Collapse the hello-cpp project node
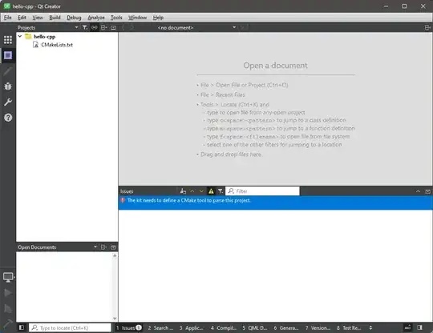The height and width of the screenshot is (333, 433). [20, 36]
